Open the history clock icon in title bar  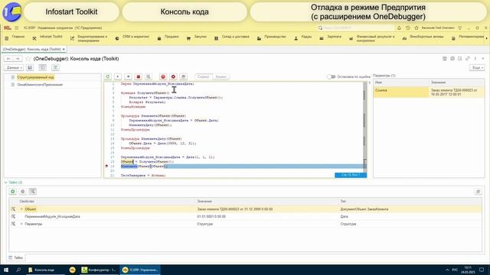(408, 28)
